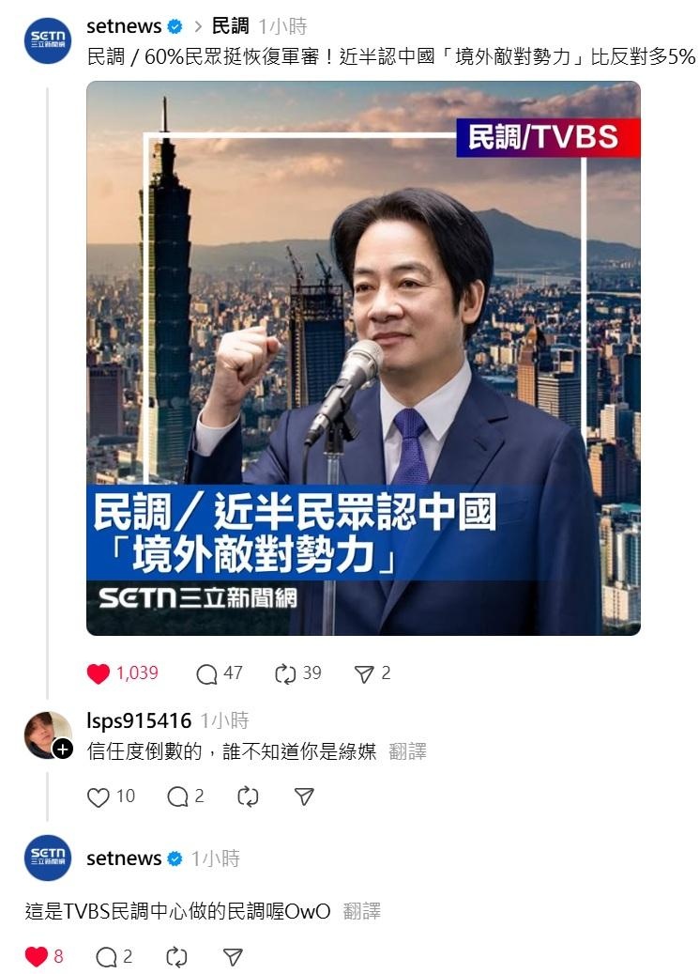Follow lsps915416 via plus badge on avatar
Screen dimensions: 699x974
point(62,750)
